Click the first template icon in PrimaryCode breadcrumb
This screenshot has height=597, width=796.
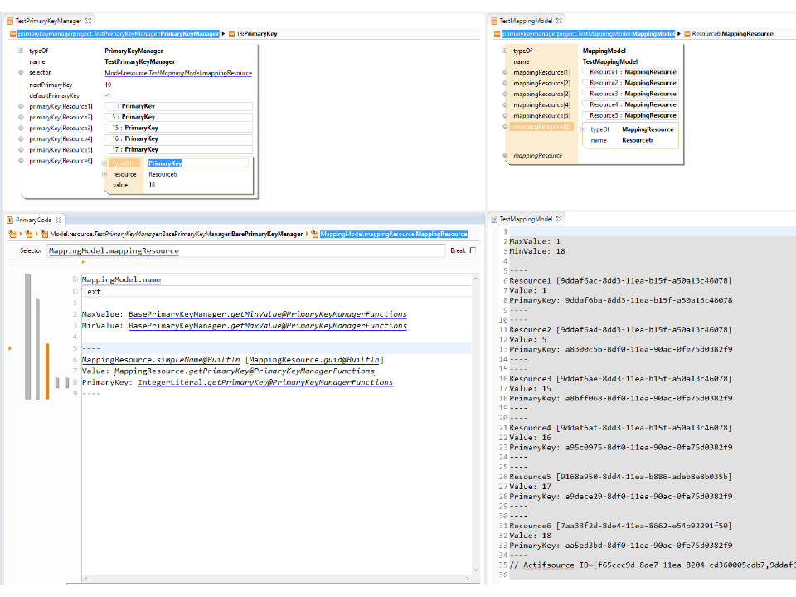(x=13, y=235)
